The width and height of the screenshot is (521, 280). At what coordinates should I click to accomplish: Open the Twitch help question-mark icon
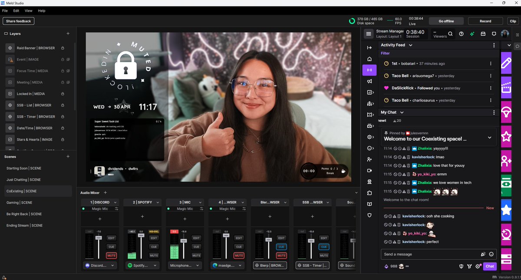(461, 33)
